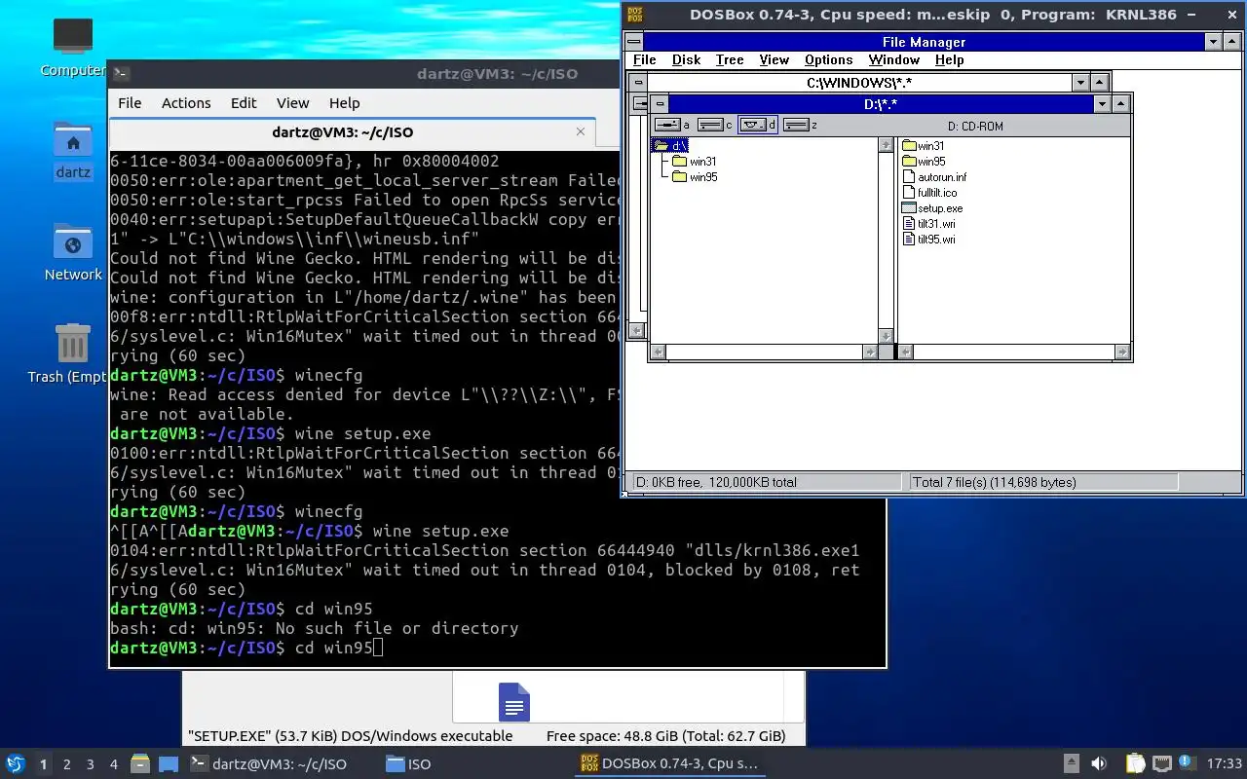Open Help menu in File Manager
1247x779 pixels.
(x=950, y=59)
